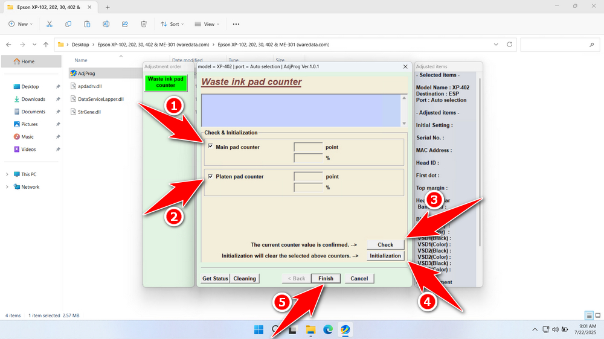
Task: Switch to details view layout icon
Action: point(589,315)
